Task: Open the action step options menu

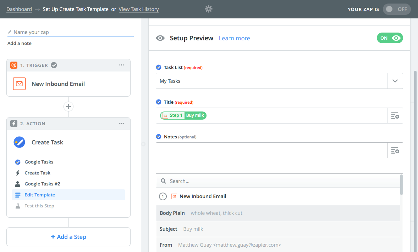Action: coord(122,124)
